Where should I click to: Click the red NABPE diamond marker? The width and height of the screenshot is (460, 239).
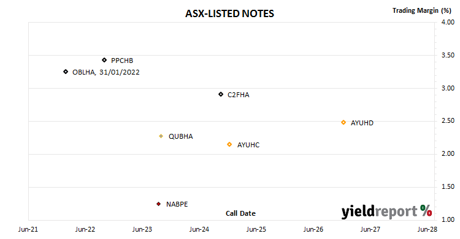pyautogui.click(x=158, y=204)
